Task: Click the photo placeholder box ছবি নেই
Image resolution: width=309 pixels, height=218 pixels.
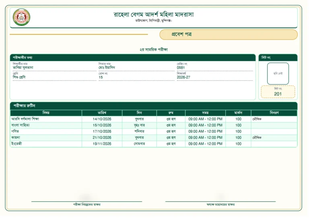Action: pyautogui.click(x=278, y=74)
